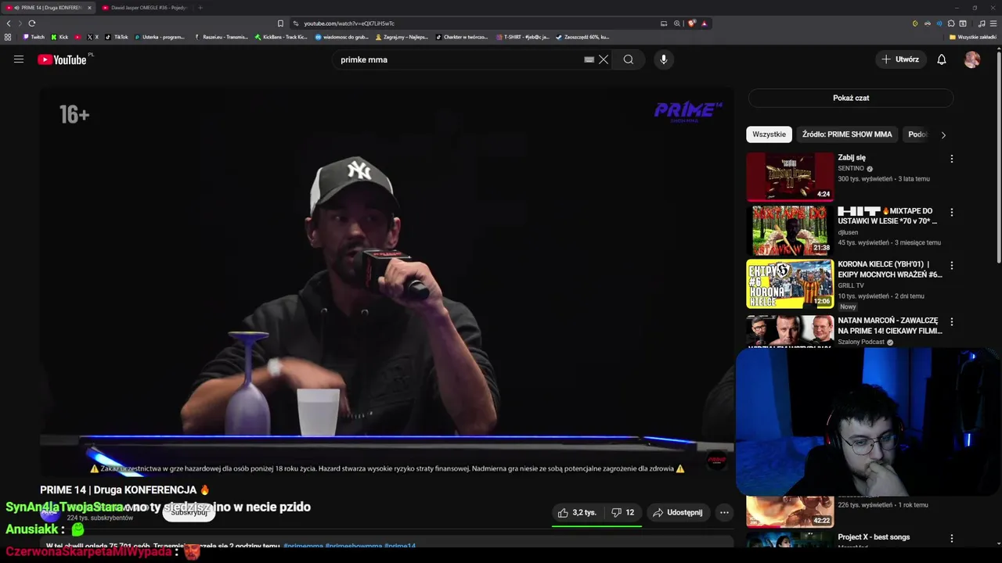The image size is (1002, 563).
Task: Click the magnifier search button
Action: pos(629,59)
